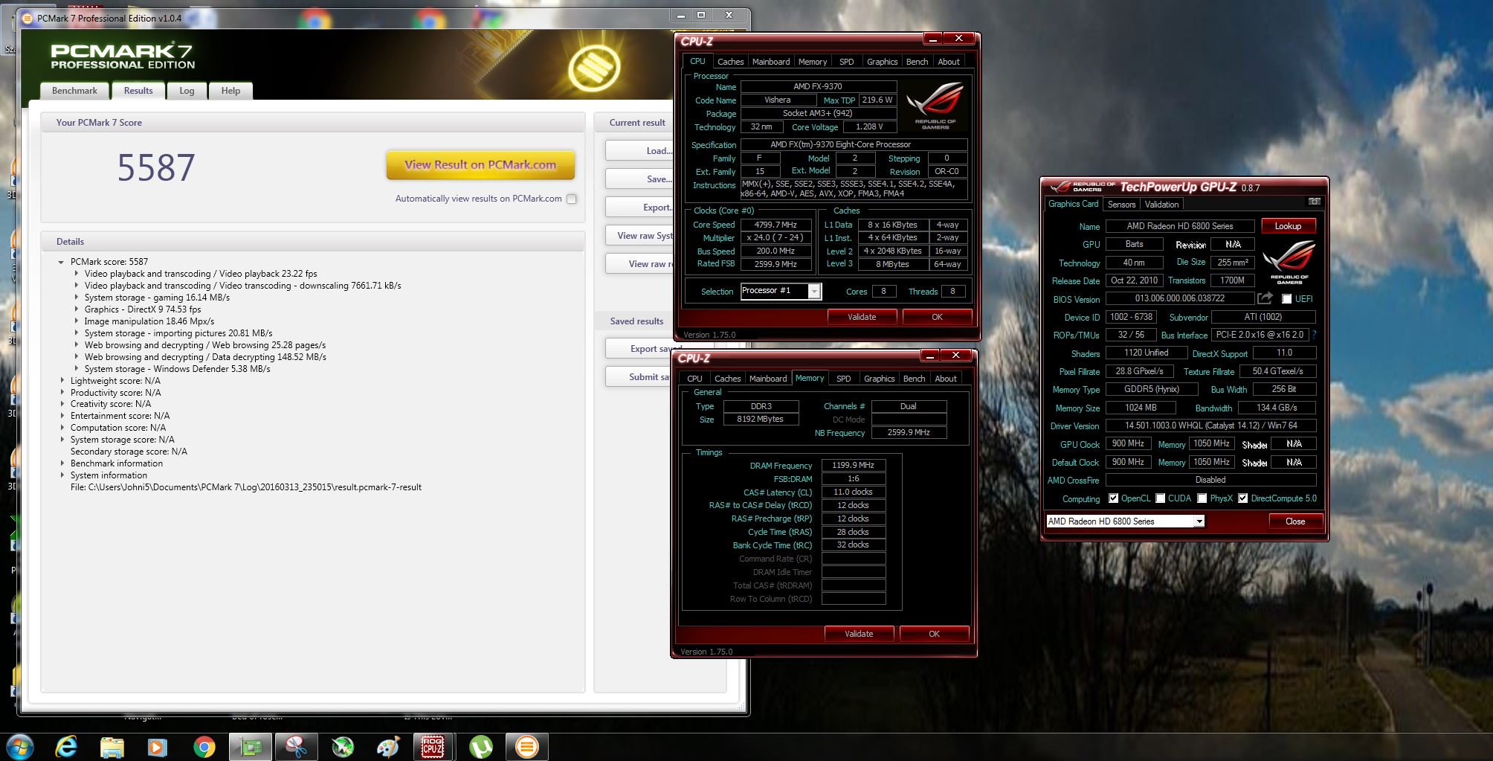Enable automatically view results on PCMark.com
1493x761 pixels.
pyautogui.click(x=572, y=199)
